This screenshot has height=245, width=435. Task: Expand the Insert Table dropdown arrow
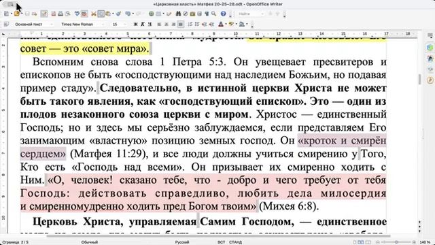(x=164, y=14)
